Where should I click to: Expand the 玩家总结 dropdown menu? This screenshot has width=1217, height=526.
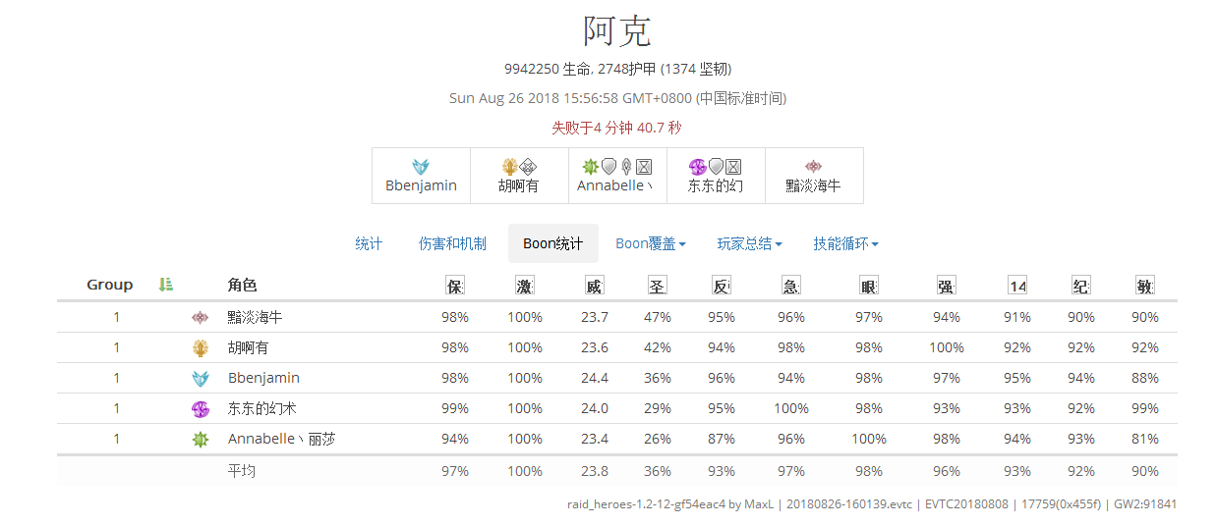[750, 243]
